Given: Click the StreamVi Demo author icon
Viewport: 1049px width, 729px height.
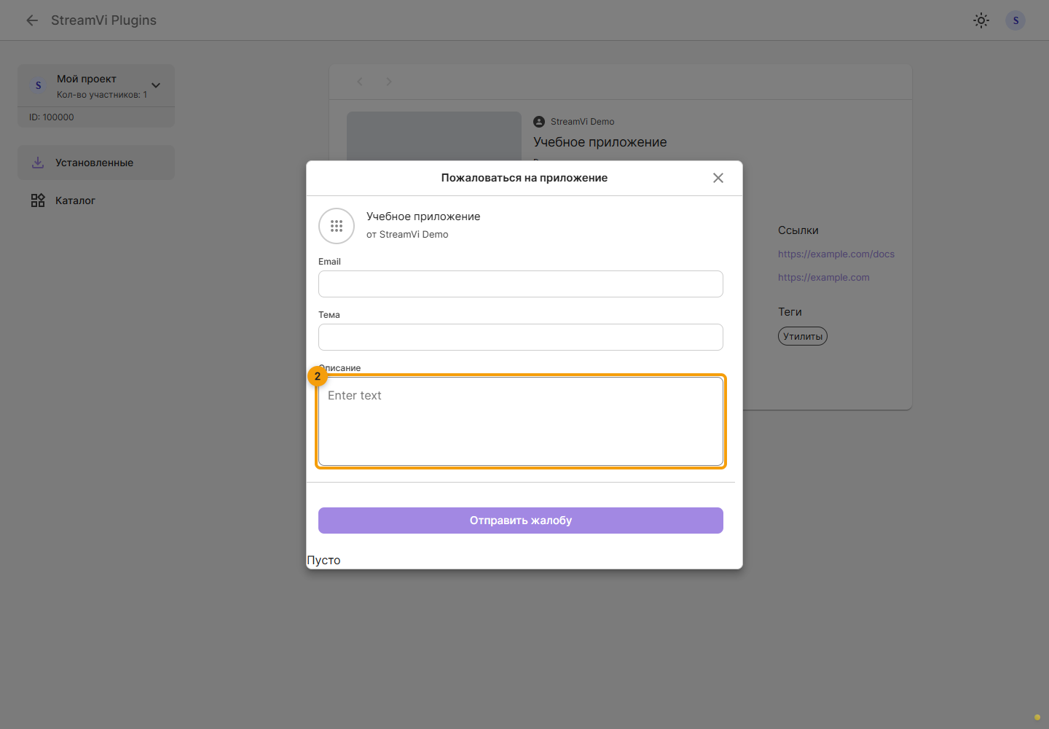Looking at the screenshot, I should click(539, 122).
